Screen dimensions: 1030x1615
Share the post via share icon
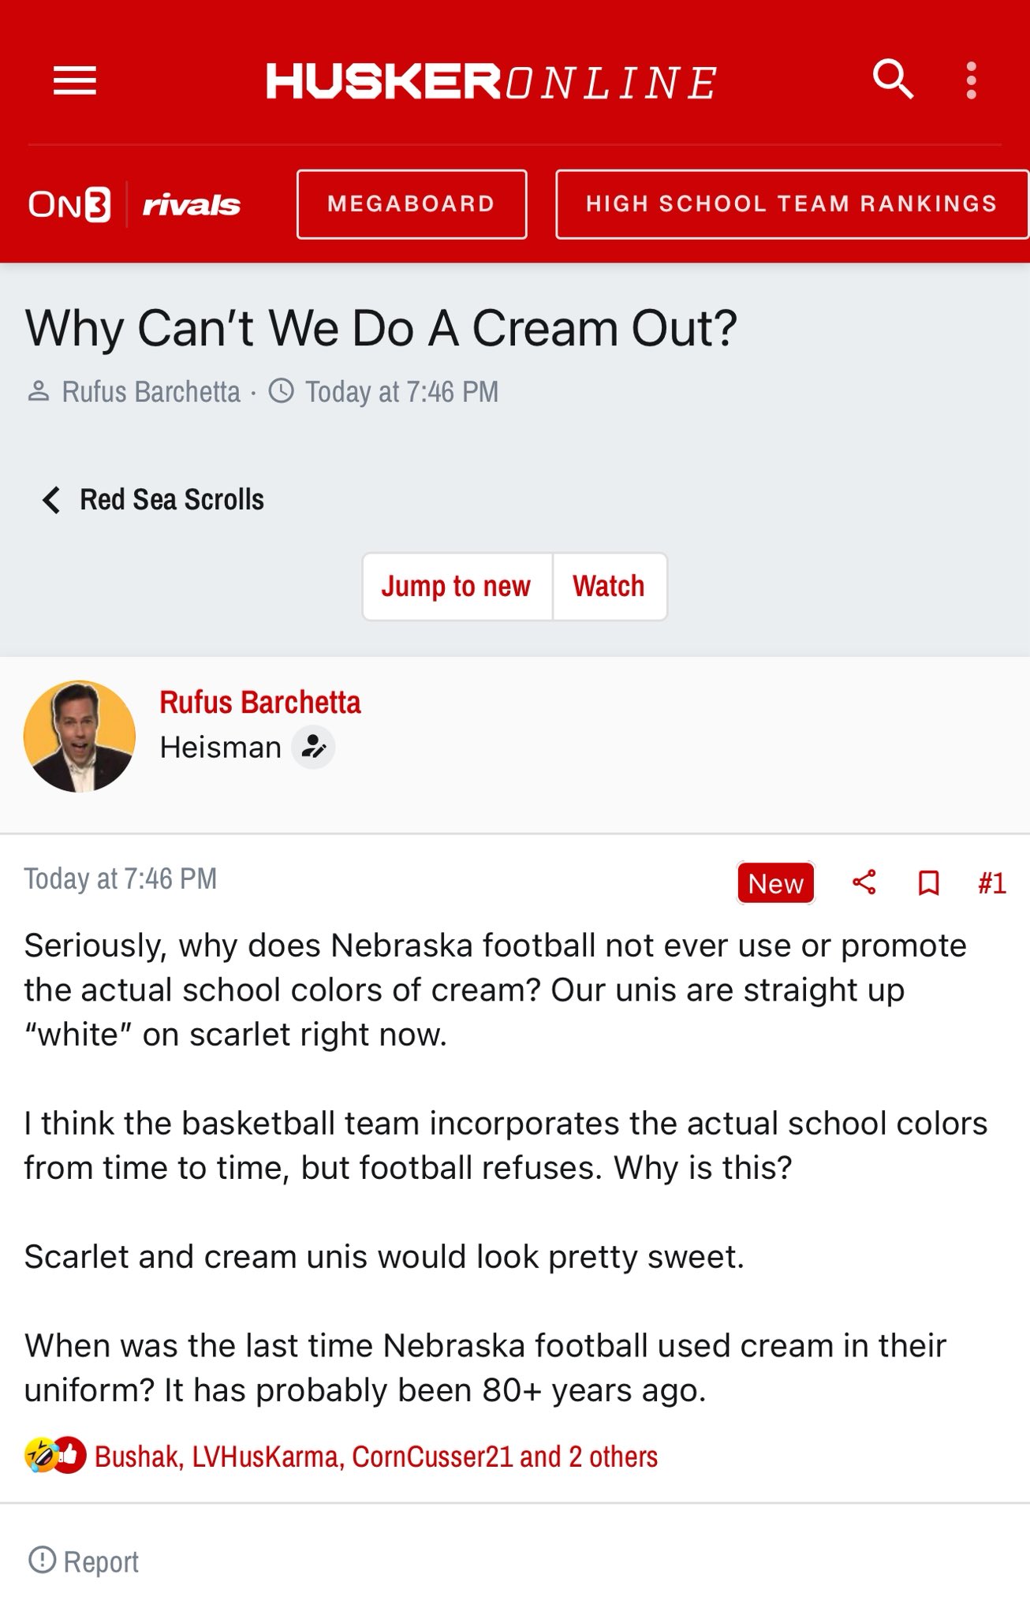point(864,882)
